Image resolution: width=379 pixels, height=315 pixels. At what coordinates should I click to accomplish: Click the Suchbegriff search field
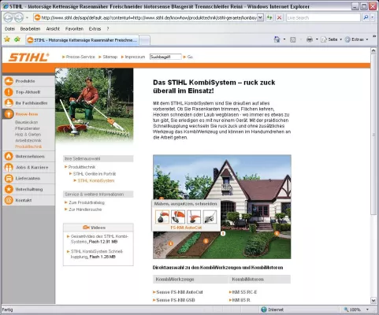pos(165,57)
